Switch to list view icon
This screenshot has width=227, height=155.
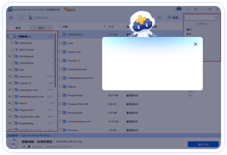point(159,18)
